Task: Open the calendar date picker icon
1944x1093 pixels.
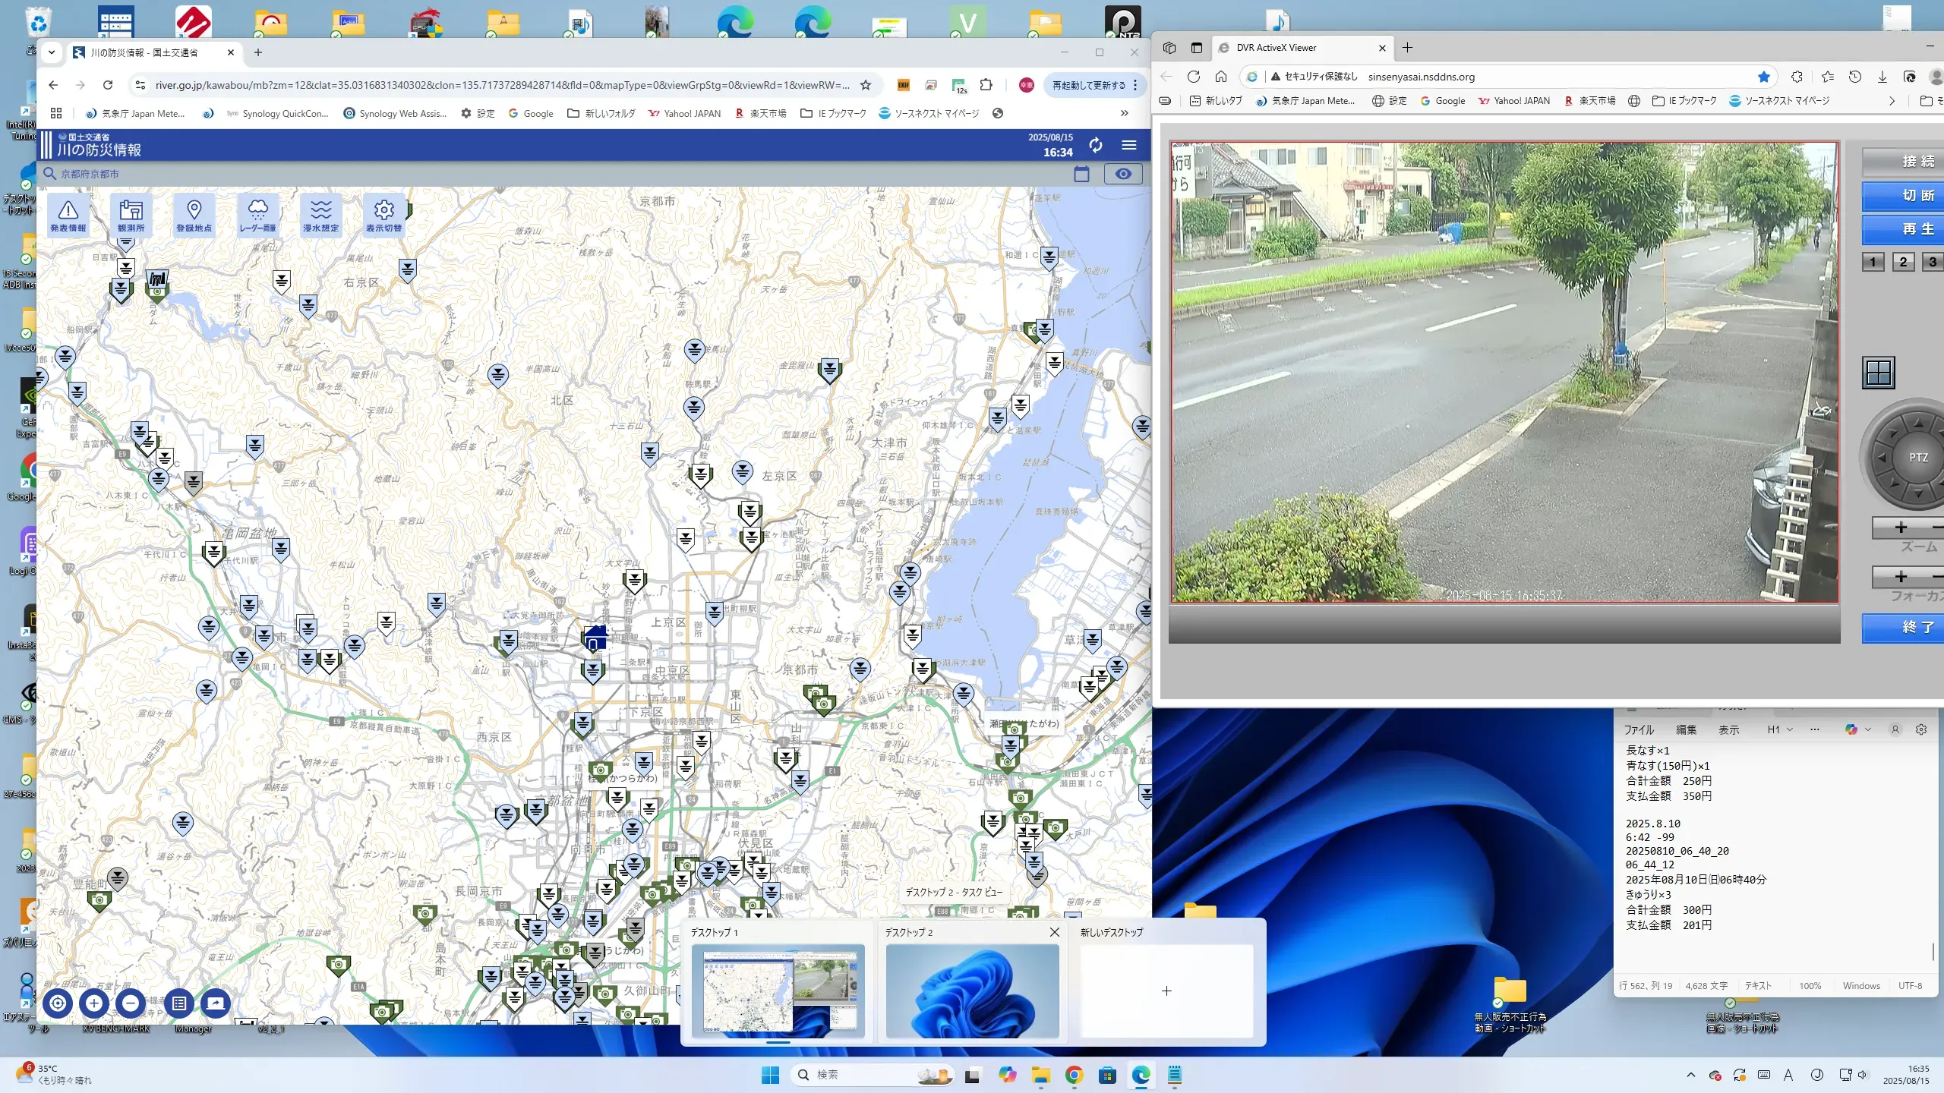Action: click(1081, 174)
